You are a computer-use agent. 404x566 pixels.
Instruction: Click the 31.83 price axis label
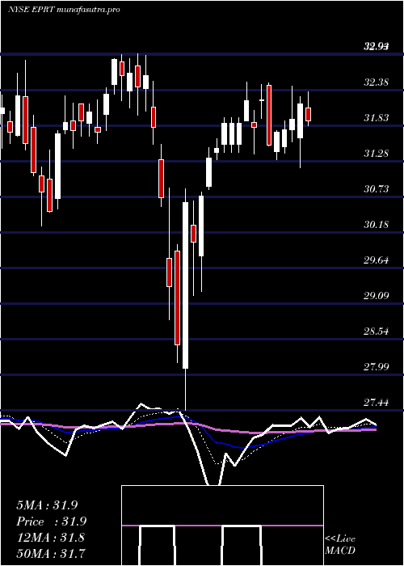[x=377, y=118]
